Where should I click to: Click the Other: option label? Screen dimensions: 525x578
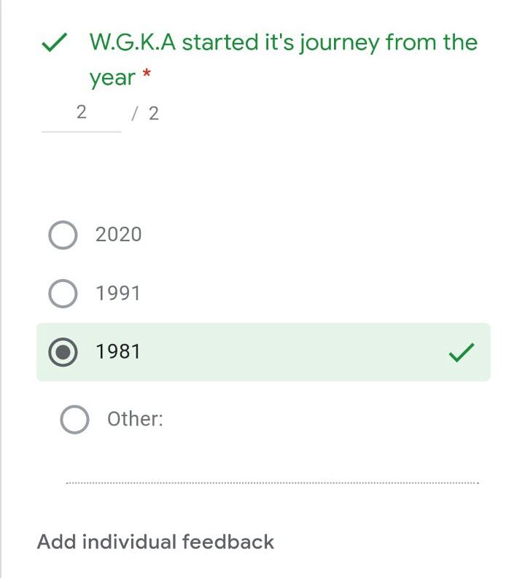coord(135,419)
